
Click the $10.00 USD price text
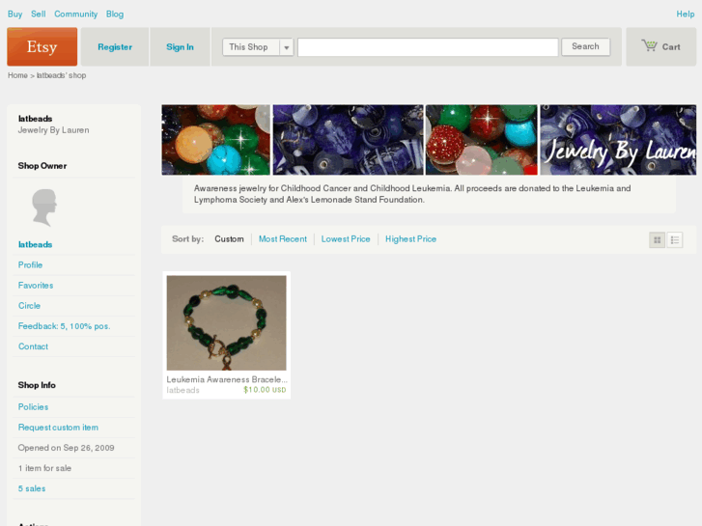pyautogui.click(x=265, y=390)
